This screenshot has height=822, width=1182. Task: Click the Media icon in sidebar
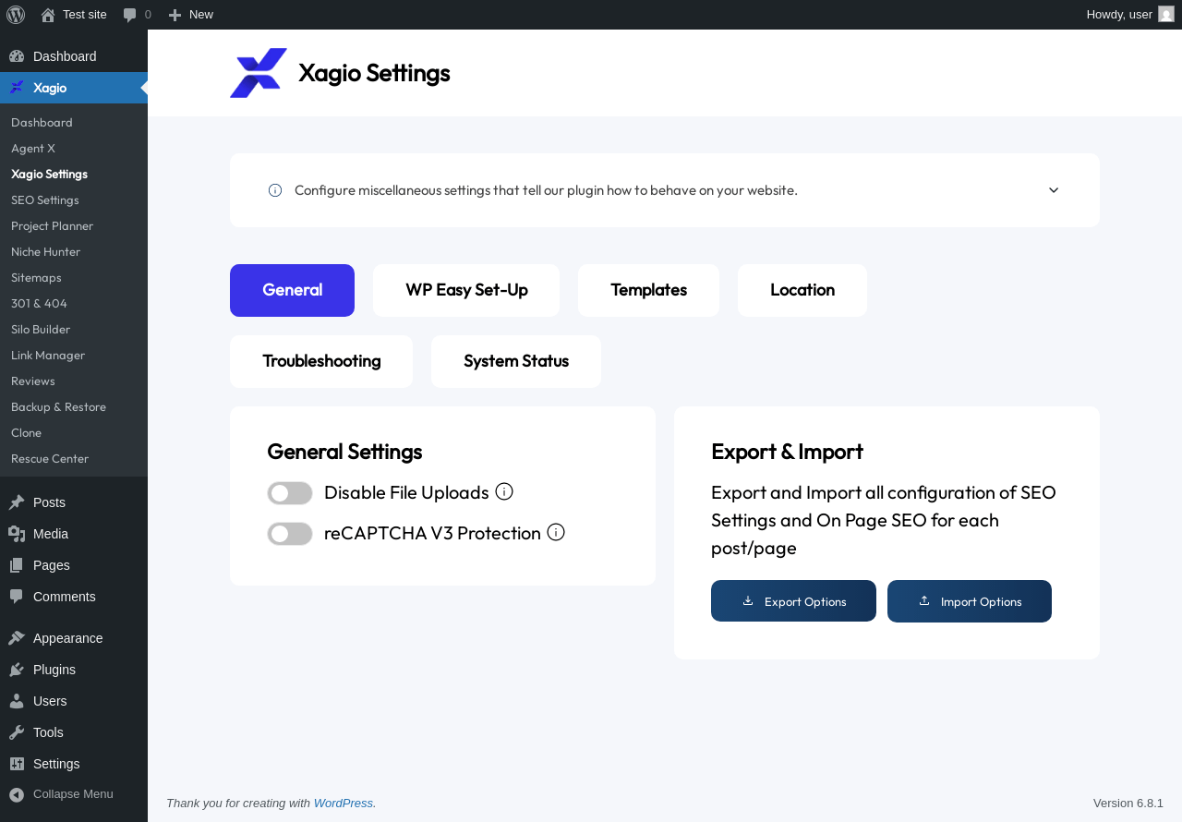(x=17, y=534)
